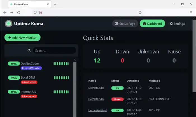Maximize the browser window
Screen dimensions: 196x117
pyautogui.click(x=182, y=4)
